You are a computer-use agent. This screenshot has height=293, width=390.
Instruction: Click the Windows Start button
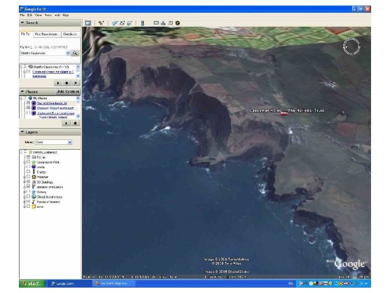click(32, 284)
